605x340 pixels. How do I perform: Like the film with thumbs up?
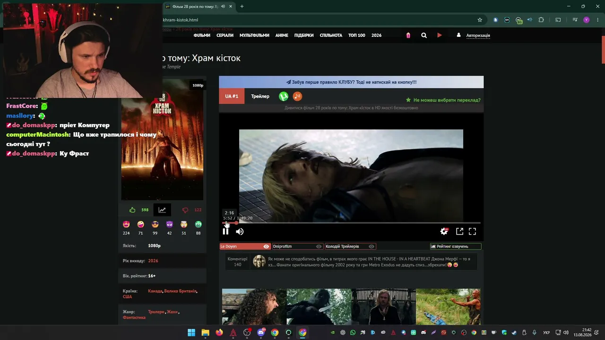[x=132, y=210]
